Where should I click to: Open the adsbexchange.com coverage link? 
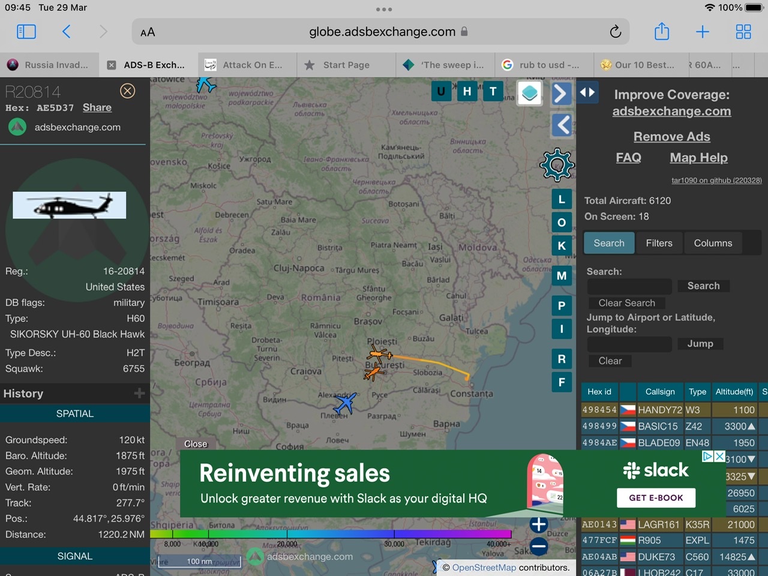pos(671,111)
